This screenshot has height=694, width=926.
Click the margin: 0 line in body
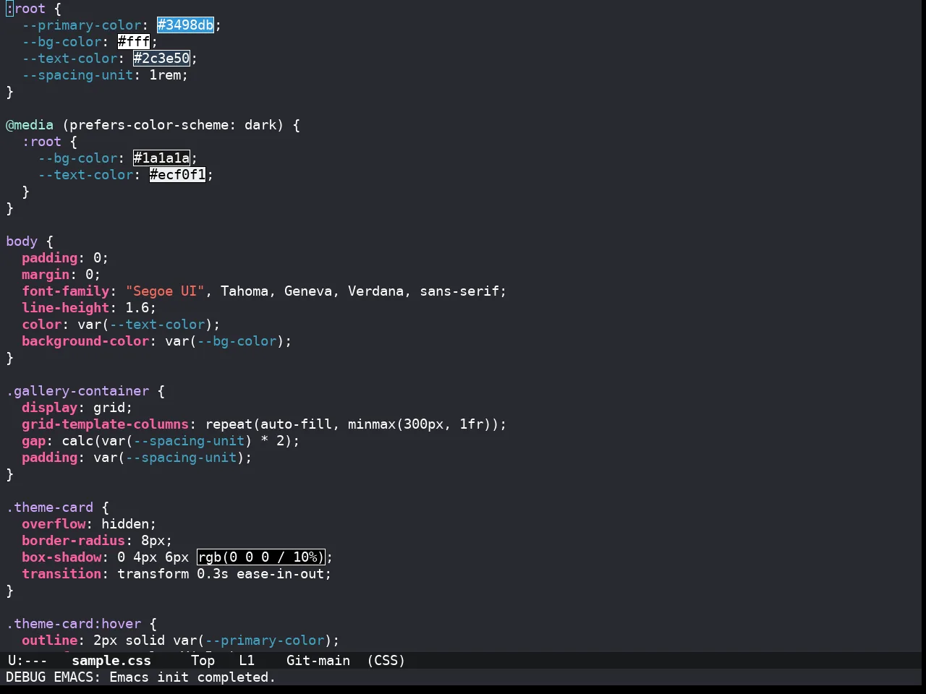click(x=61, y=275)
